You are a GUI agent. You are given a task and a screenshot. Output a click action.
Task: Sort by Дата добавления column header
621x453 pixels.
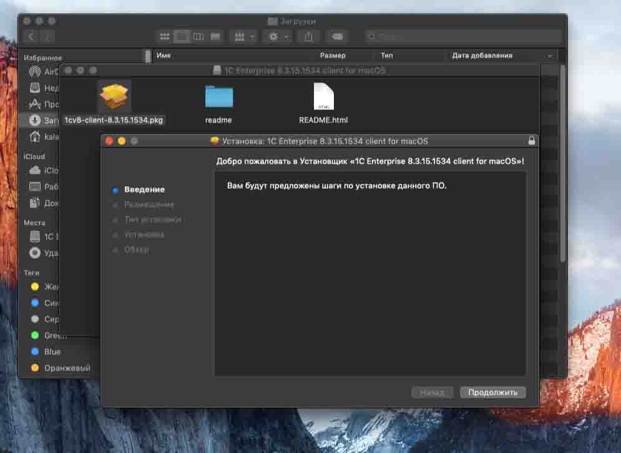click(x=482, y=56)
